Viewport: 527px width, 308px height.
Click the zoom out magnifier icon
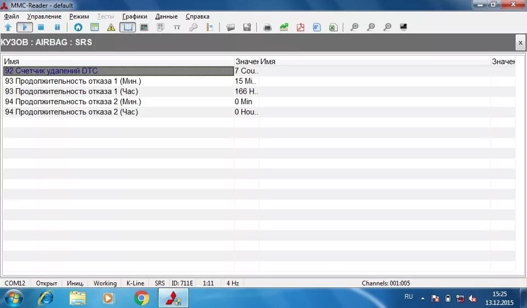pyautogui.click(x=387, y=27)
